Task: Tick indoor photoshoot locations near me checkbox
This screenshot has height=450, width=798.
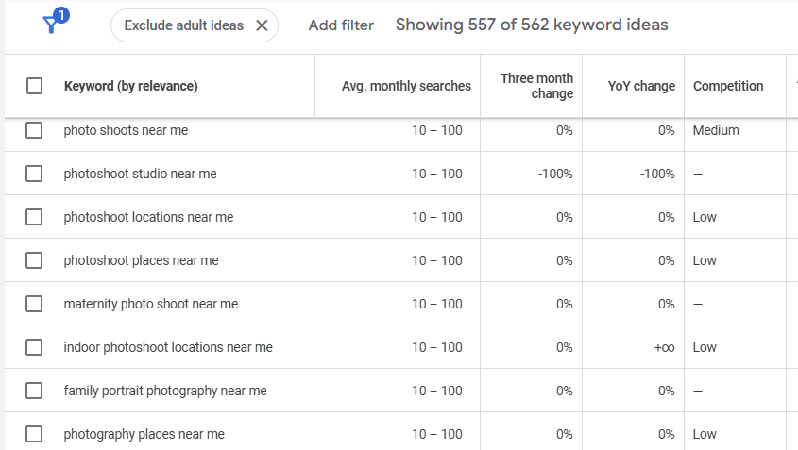Action: [35, 347]
